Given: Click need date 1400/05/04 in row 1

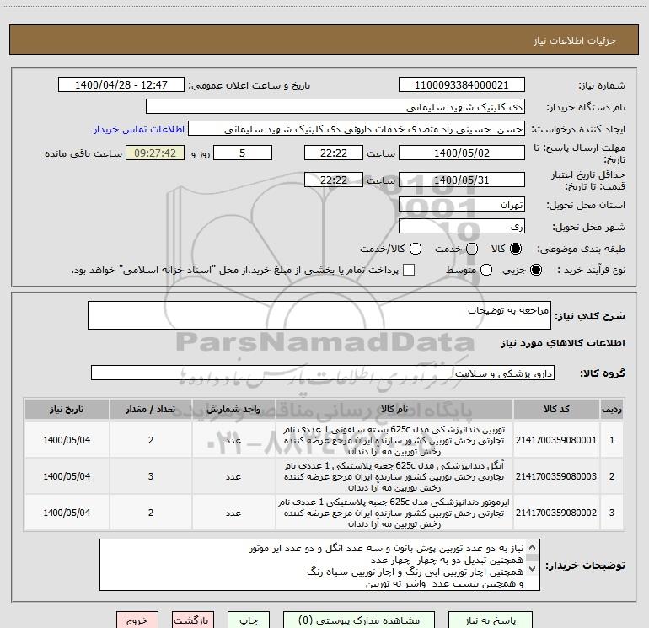Looking at the screenshot, I should click(67, 440).
